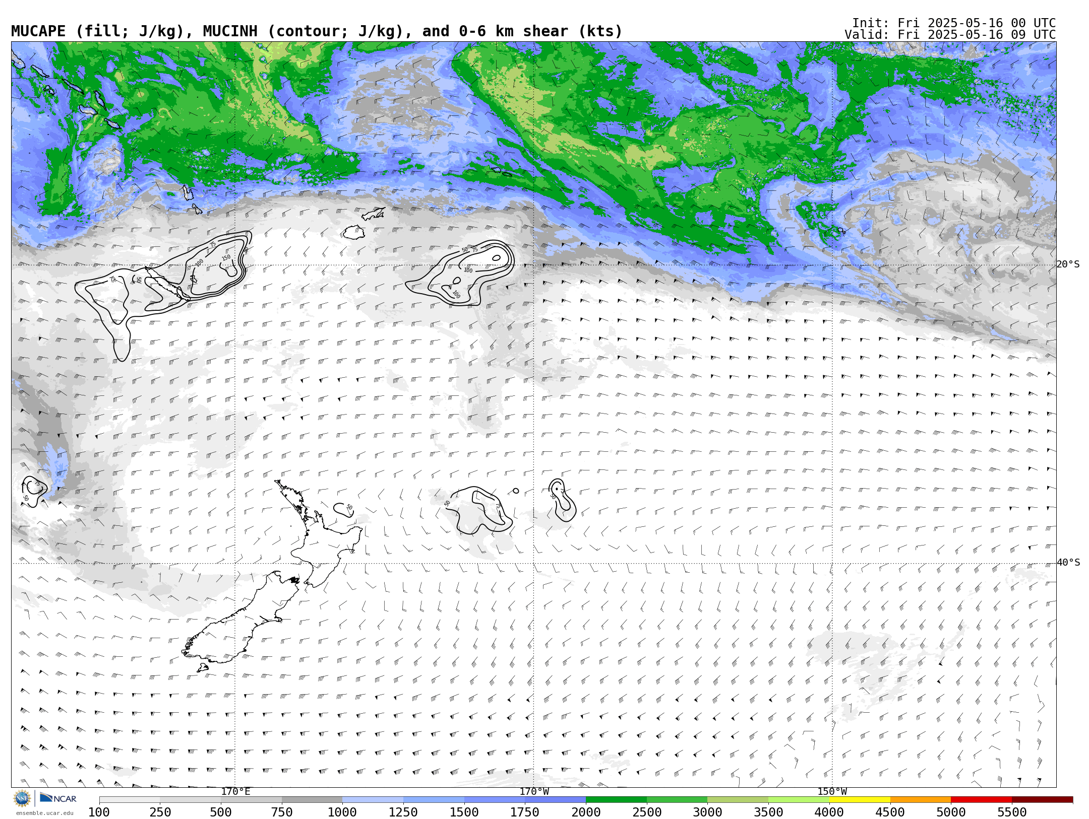The height and width of the screenshot is (819, 1089).
Task: Click the colorbar swatch between 3000 and 3500
Action: point(738,800)
